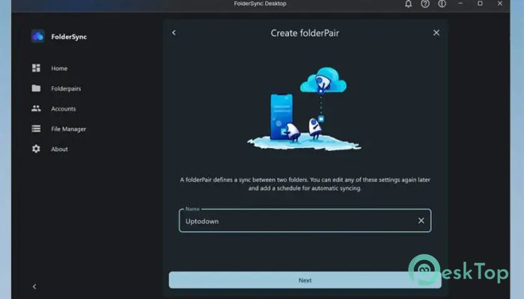Open the help question mark icon
Image resolution: width=524 pixels, height=299 pixels.
pyautogui.click(x=425, y=4)
